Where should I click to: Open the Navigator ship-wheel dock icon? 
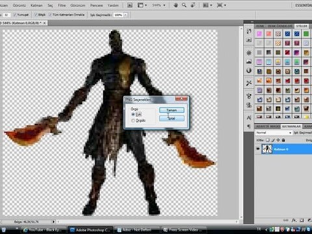[x=249, y=53]
